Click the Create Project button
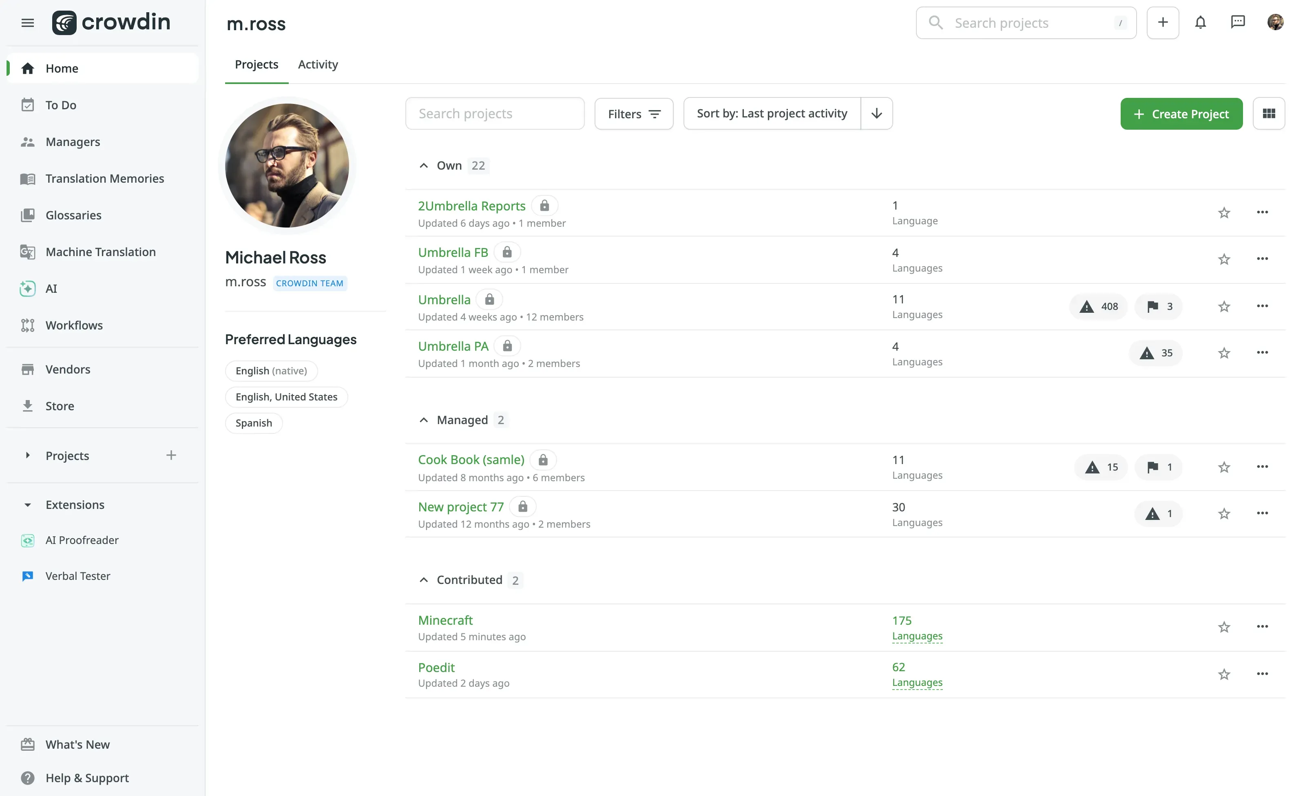The image size is (1305, 796). (x=1181, y=113)
